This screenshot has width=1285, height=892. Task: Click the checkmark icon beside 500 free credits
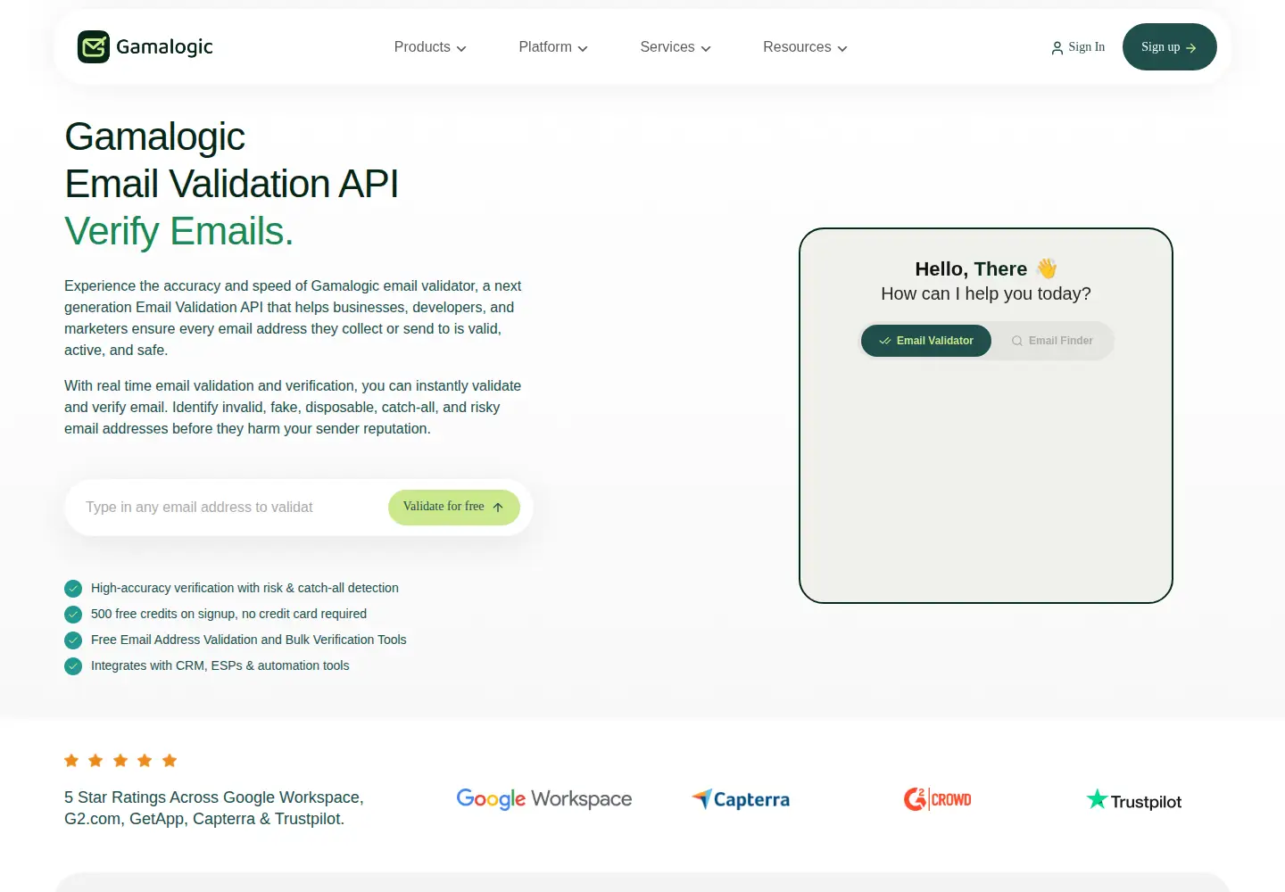pos(73,615)
